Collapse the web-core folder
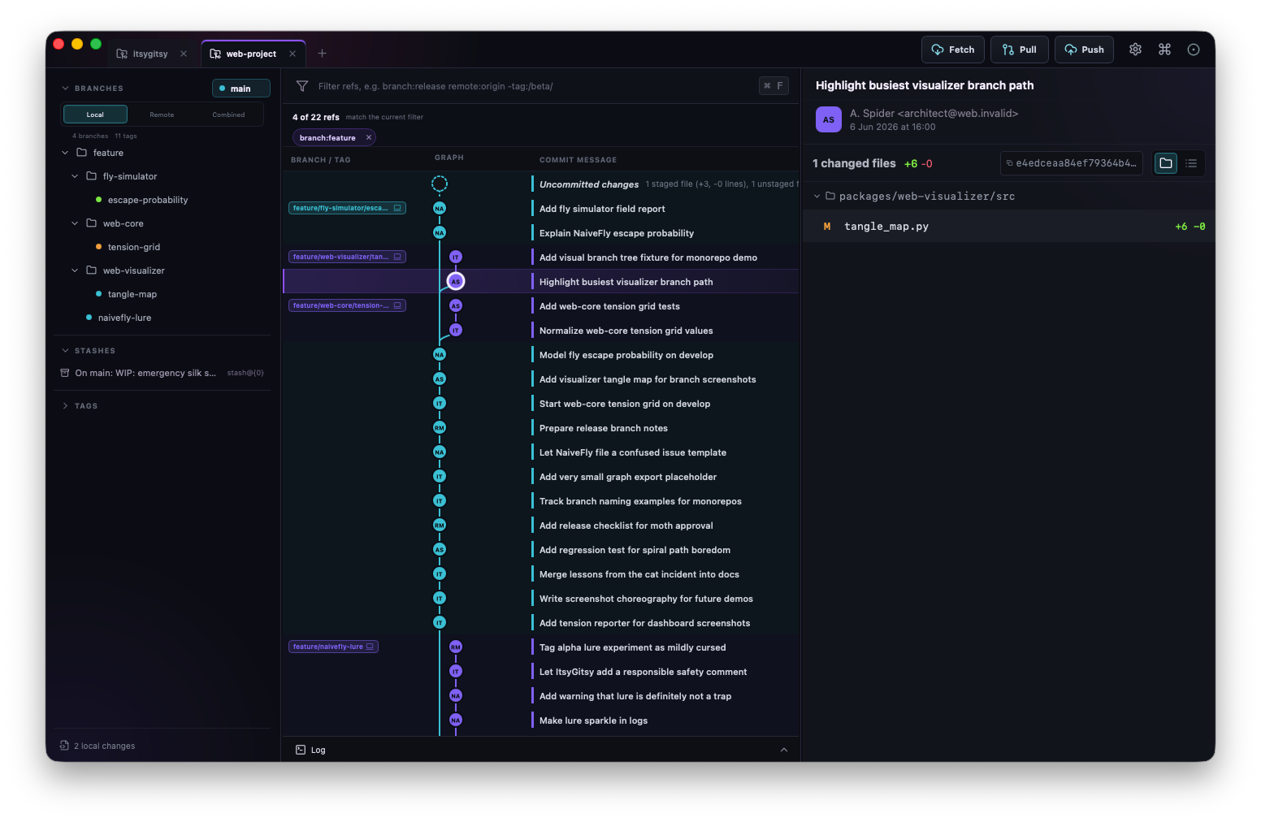 pyautogui.click(x=75, y=223)
